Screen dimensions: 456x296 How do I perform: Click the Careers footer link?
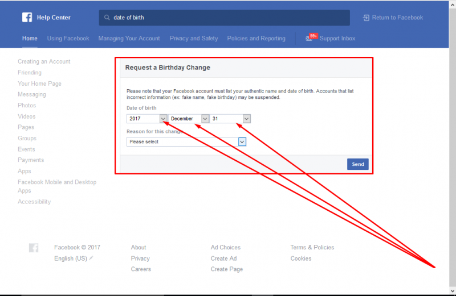click(x=141, y=269)
